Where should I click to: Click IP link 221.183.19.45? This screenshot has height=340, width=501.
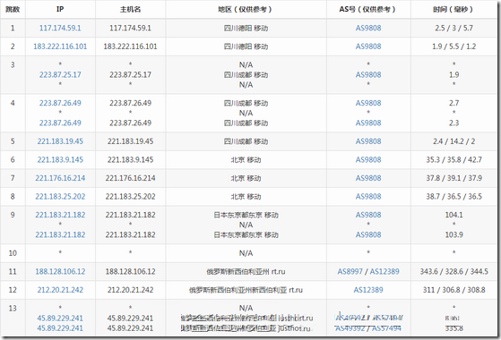coord(60,141)
